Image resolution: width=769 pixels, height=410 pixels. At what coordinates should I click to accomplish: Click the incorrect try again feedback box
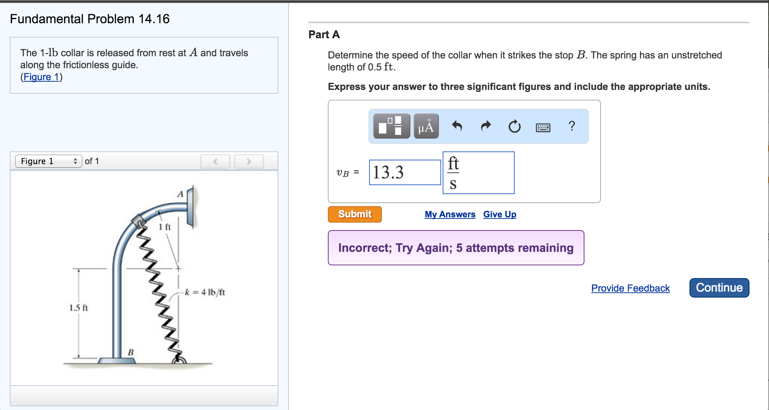(x=456, y=248)
